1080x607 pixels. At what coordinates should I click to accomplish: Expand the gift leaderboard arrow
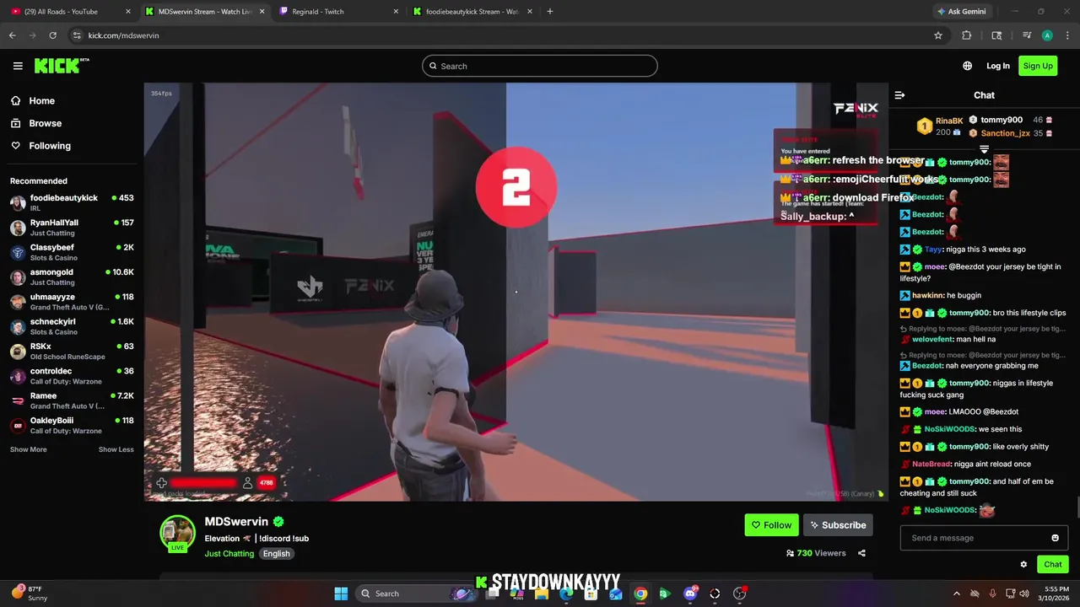[984, 149]
